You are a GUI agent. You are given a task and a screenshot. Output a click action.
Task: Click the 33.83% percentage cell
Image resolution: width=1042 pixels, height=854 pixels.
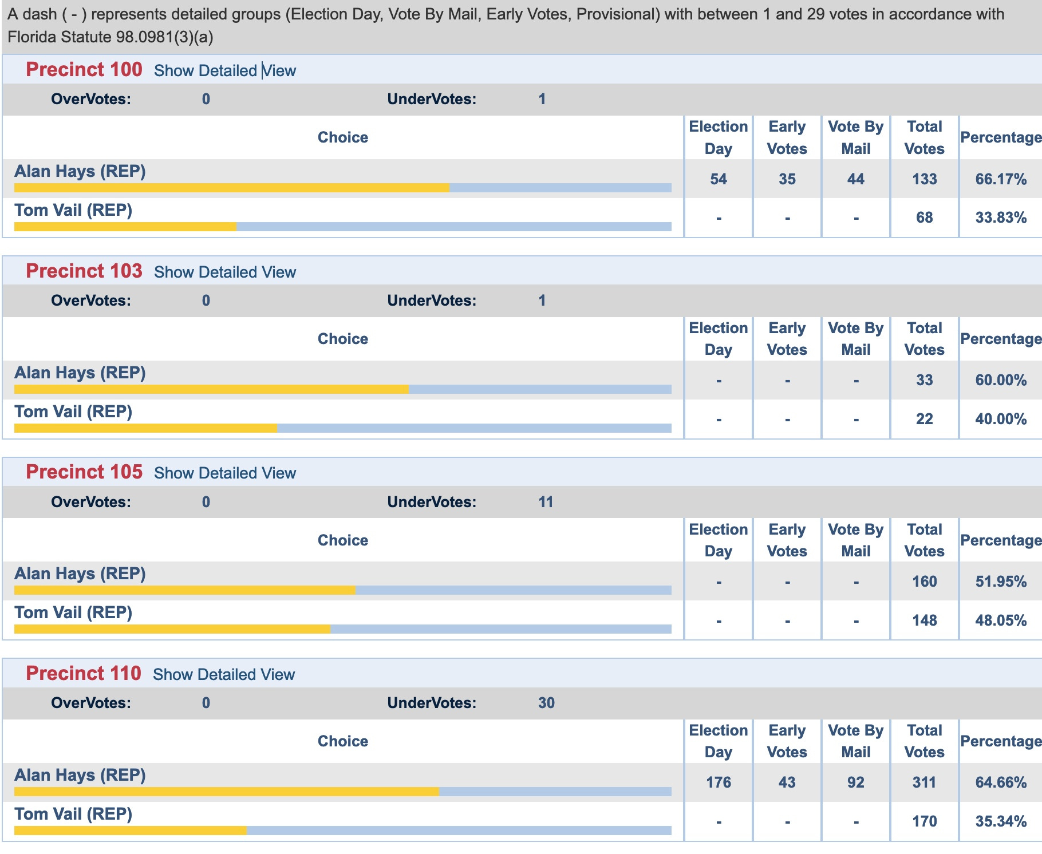point(1001,218)
